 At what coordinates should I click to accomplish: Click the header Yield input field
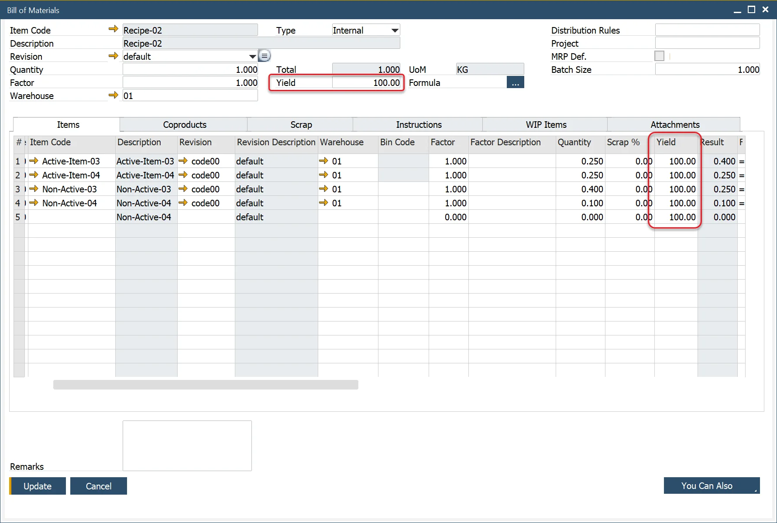366,83
